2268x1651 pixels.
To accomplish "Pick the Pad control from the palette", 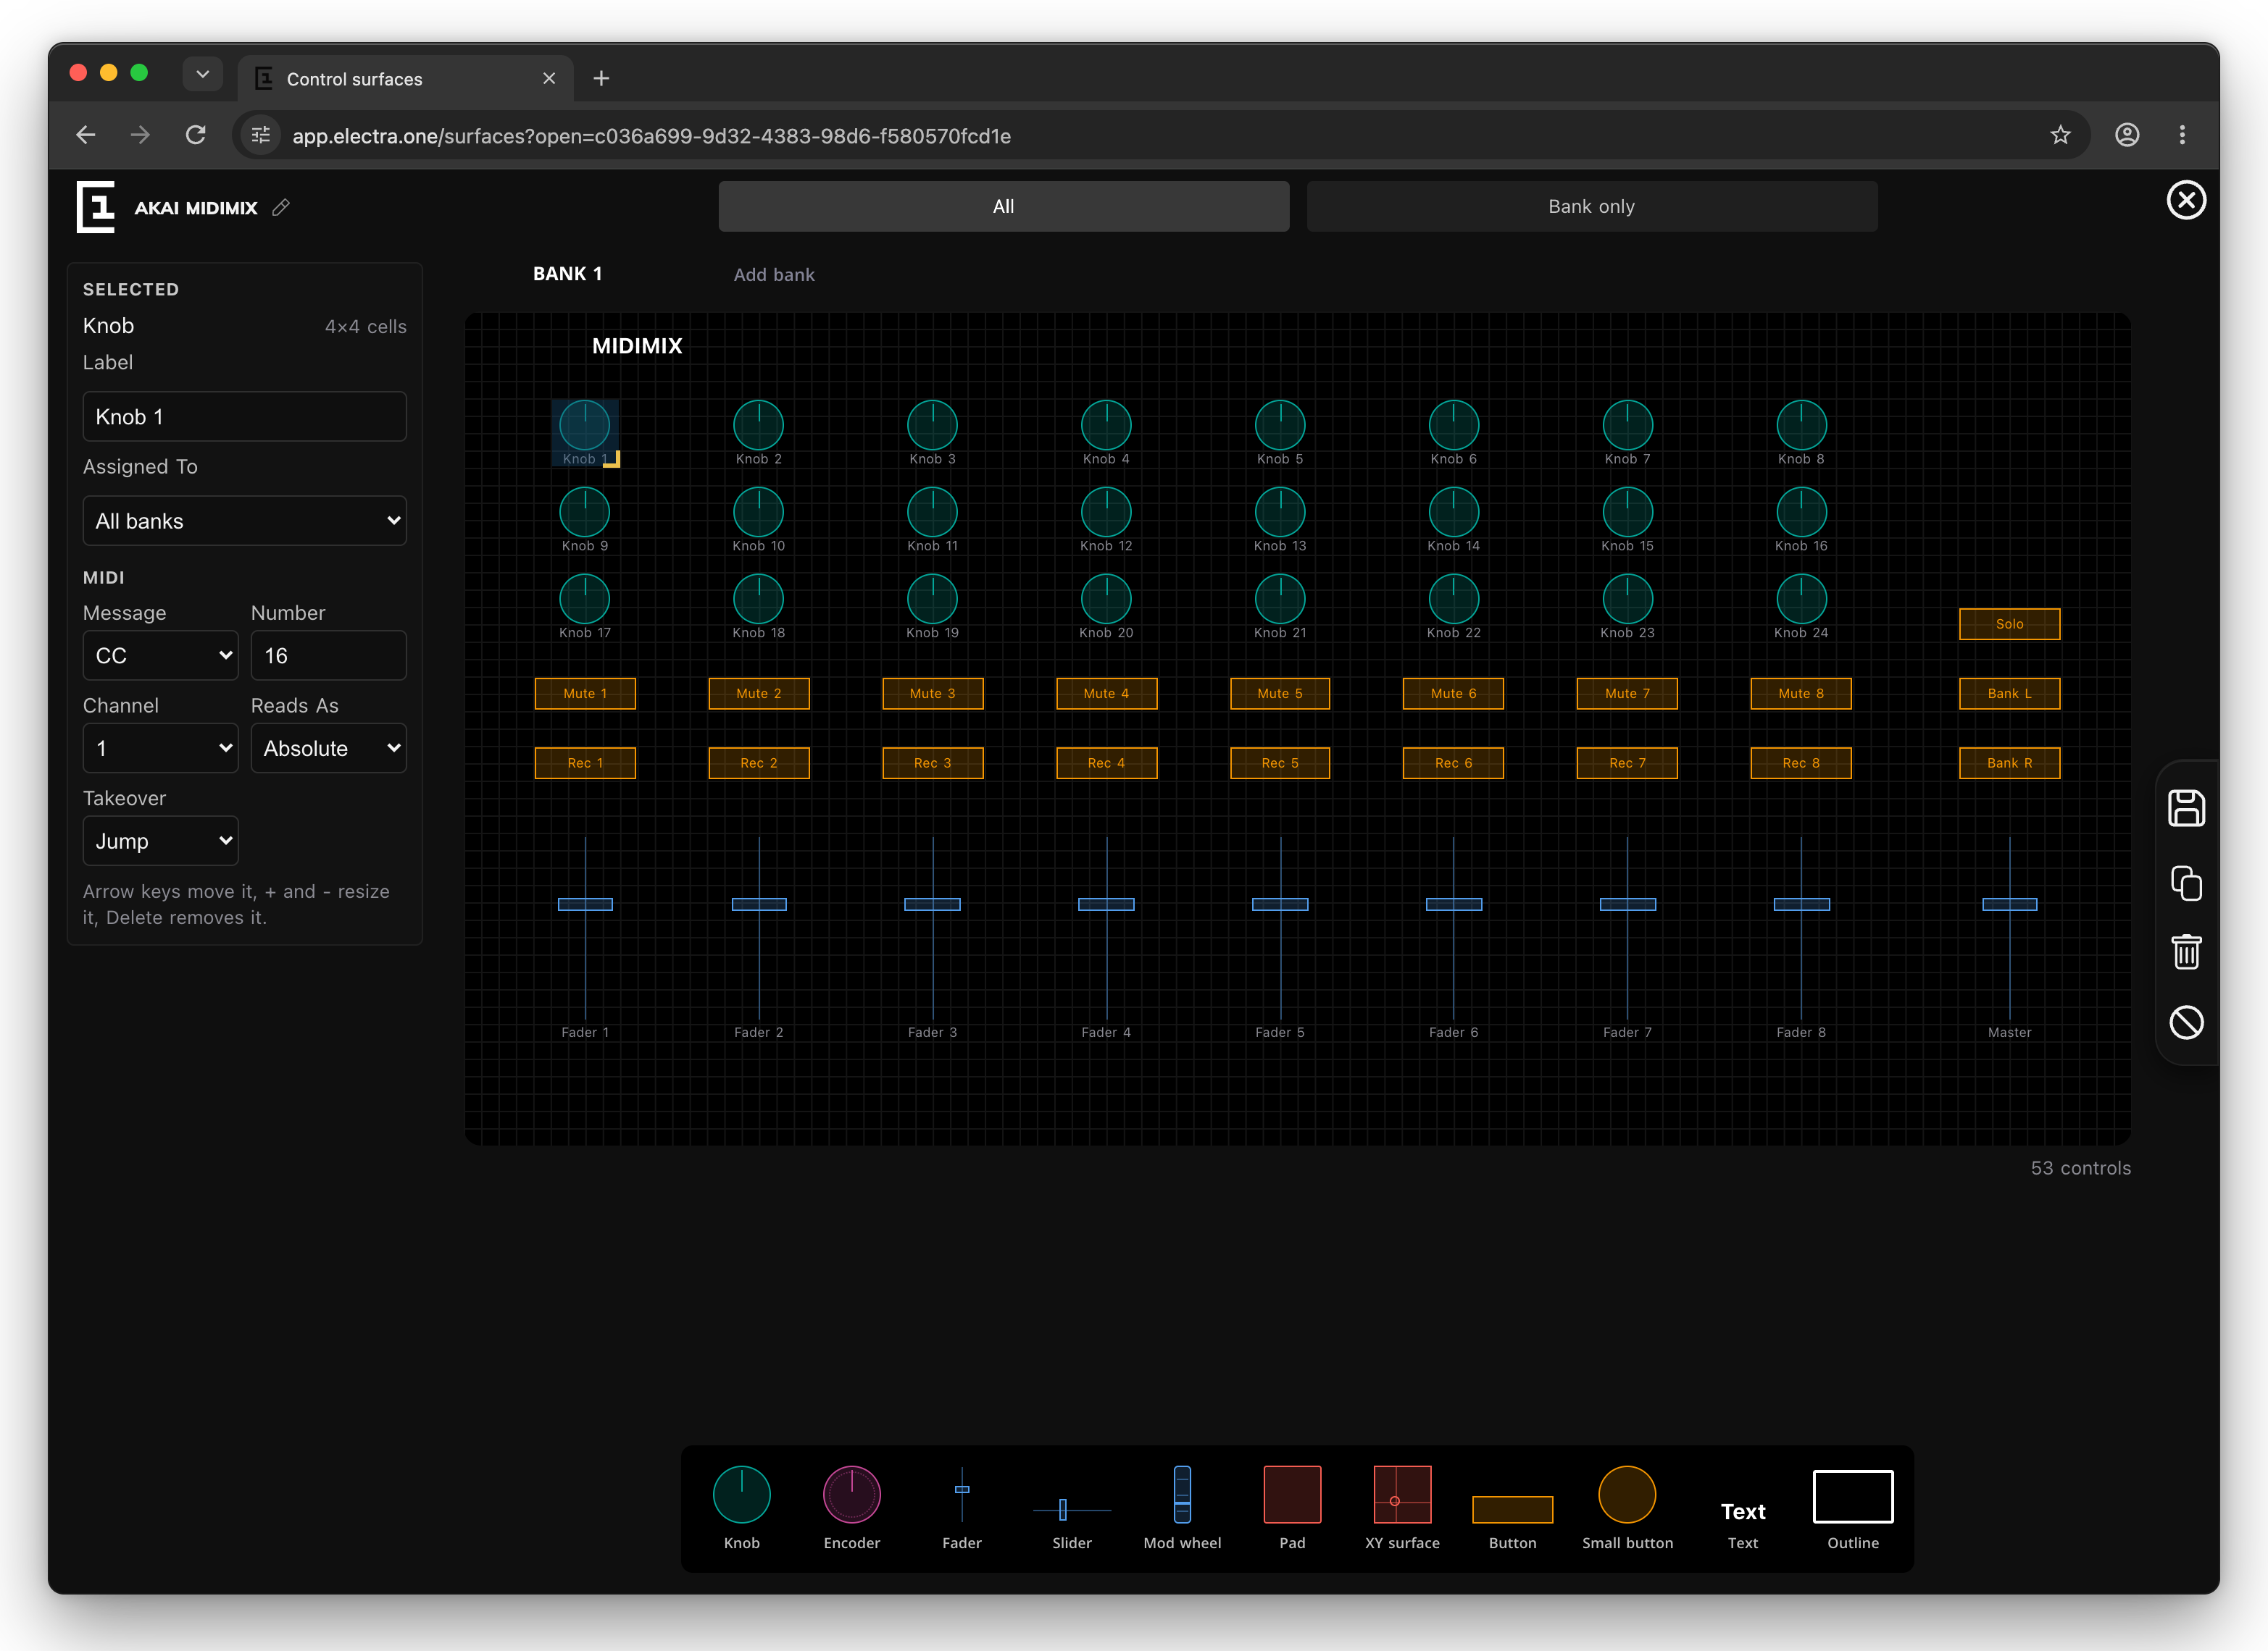I will (1292, 1507).
